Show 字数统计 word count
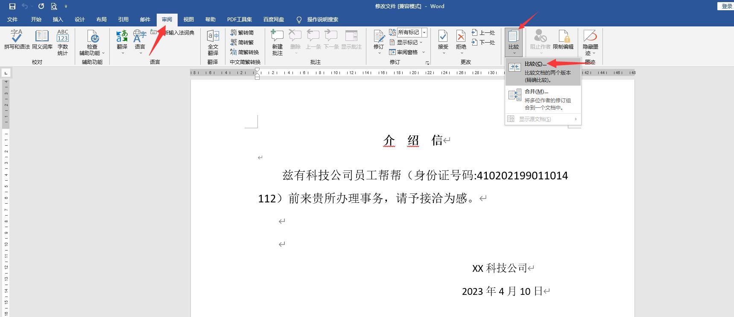The width and height of the screenshot is (734, 317). click(63, 42)
